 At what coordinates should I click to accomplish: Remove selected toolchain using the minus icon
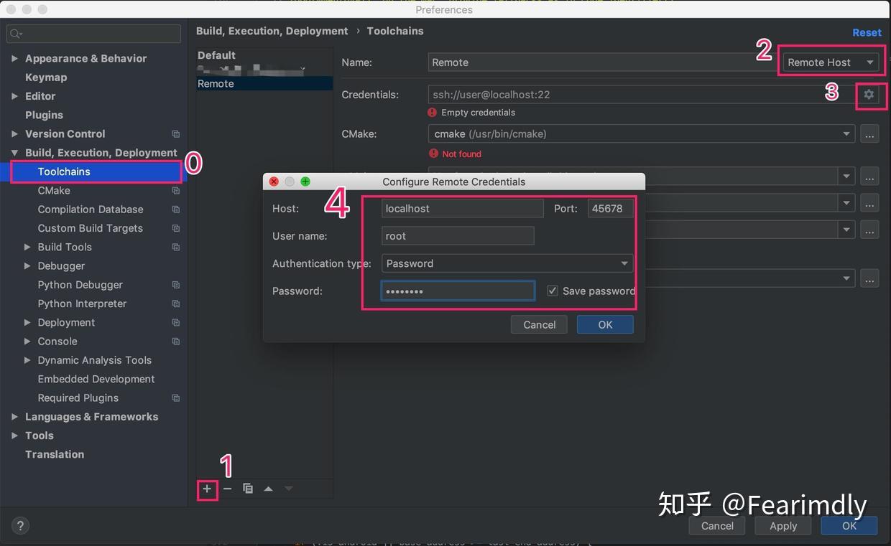pyautogui.click(x=227, y=489)
